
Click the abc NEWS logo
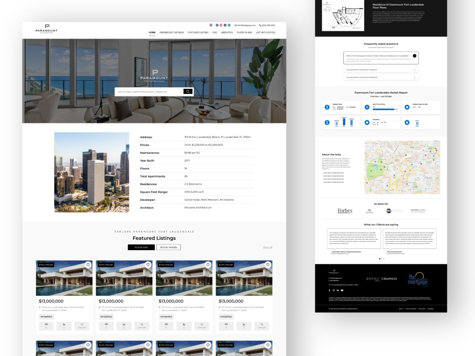point(393,211)
